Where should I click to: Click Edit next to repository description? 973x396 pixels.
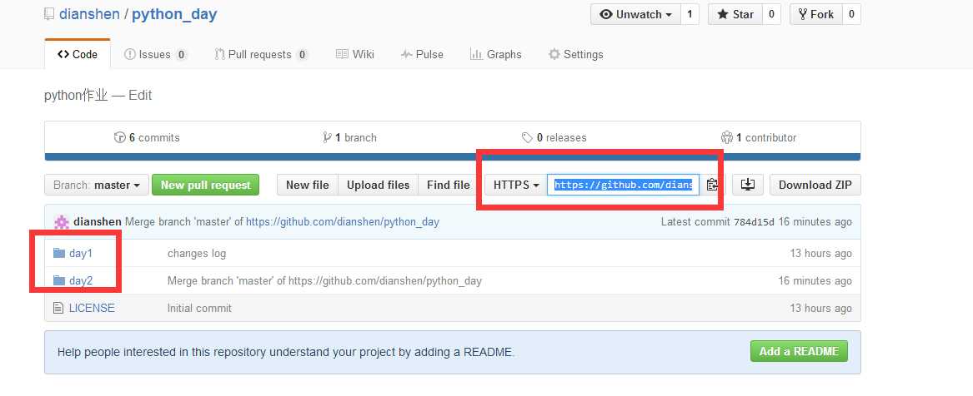pyautogui.click(x=140, y=96)
